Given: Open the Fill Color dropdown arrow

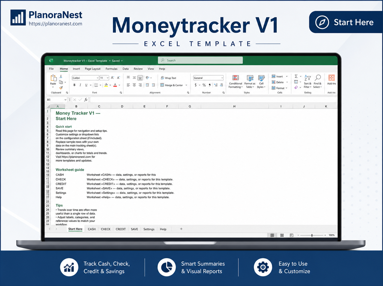Looking at the screenshot, I should tap(110, 86).
